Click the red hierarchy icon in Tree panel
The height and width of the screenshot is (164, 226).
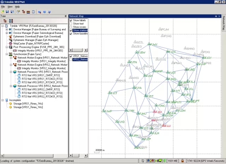pos(5,21)
